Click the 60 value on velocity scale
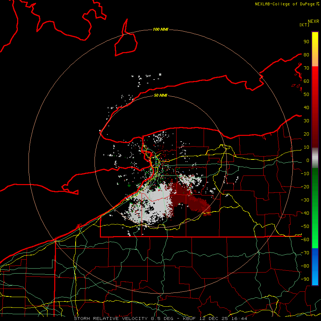The height and width of the screenshot is (321, 321). click(306, 81)
